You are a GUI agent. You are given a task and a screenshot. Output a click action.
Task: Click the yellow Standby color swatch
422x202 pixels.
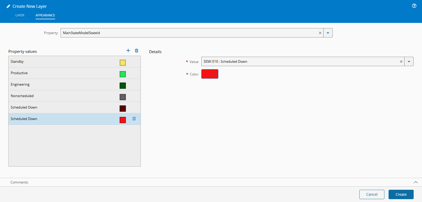point(123,63)
